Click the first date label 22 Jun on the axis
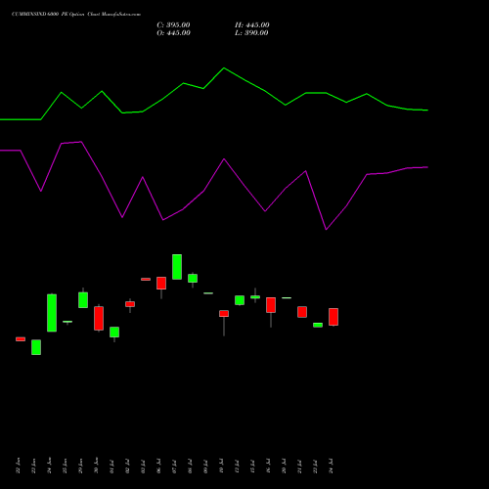 [x=19, y=466]
